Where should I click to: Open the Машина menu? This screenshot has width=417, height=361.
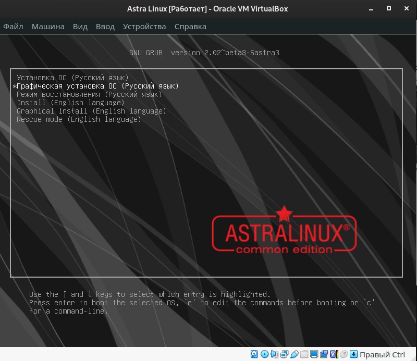(x=48, y=27)
